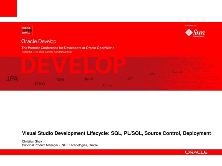The height and width of the screenshot is (166, 222).
Task: Click the Security keyword
Action: click(177, 72)
